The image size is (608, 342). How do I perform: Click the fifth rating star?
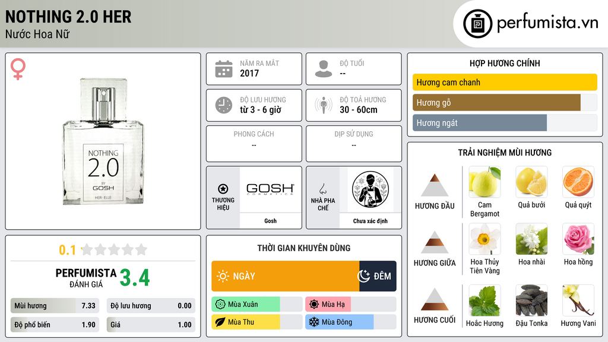click(141, 249)
